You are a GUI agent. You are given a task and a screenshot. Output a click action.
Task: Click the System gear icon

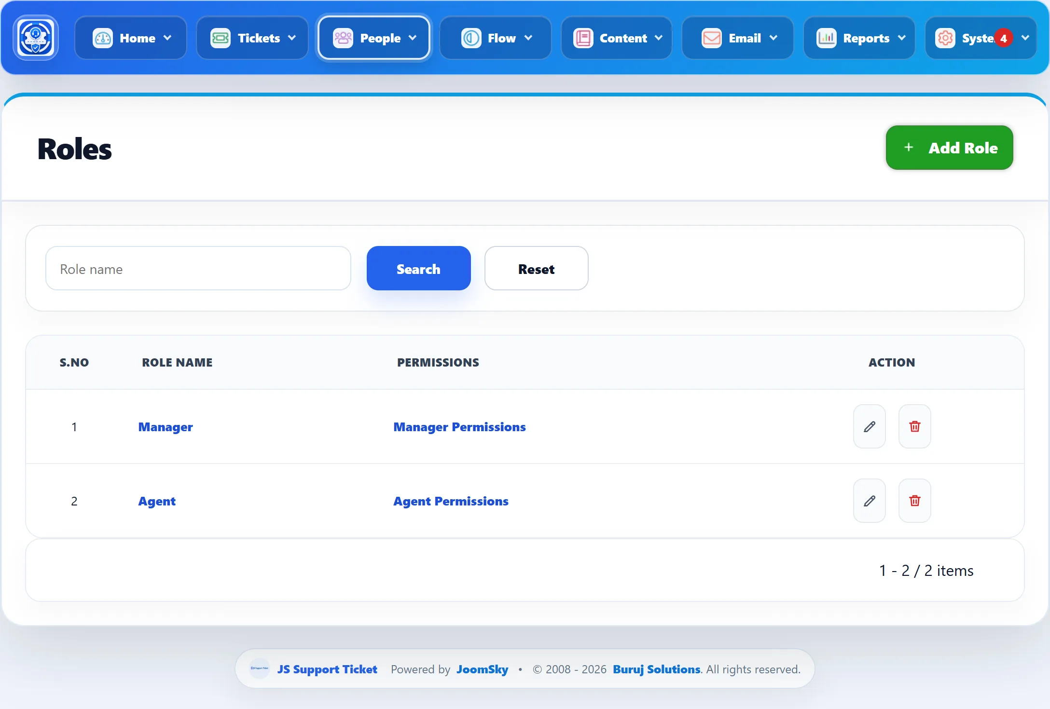point(945,38)
